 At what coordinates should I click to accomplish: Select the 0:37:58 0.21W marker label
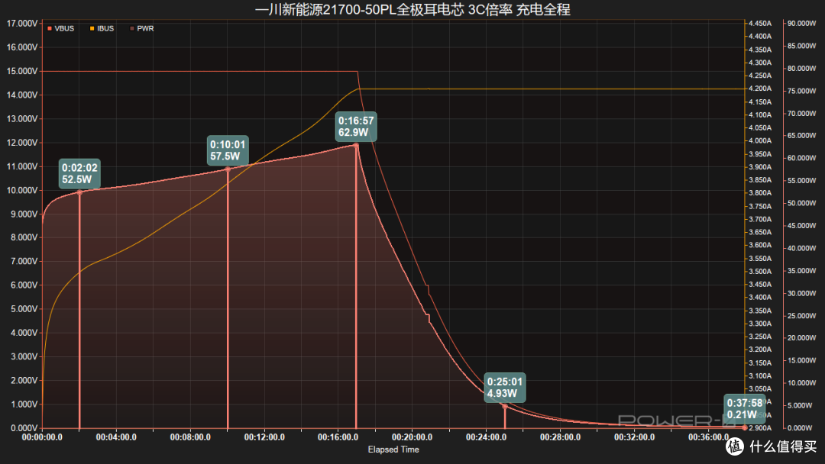pos(745,409)
